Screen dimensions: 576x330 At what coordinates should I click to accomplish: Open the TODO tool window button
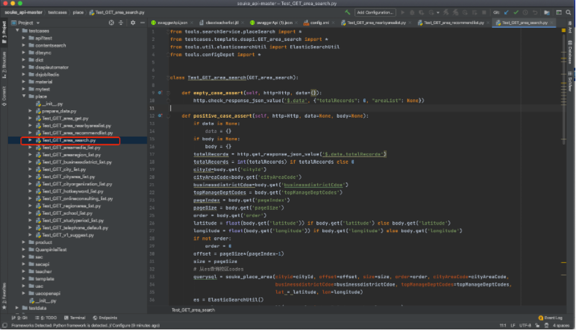click(x=46, y=318)
